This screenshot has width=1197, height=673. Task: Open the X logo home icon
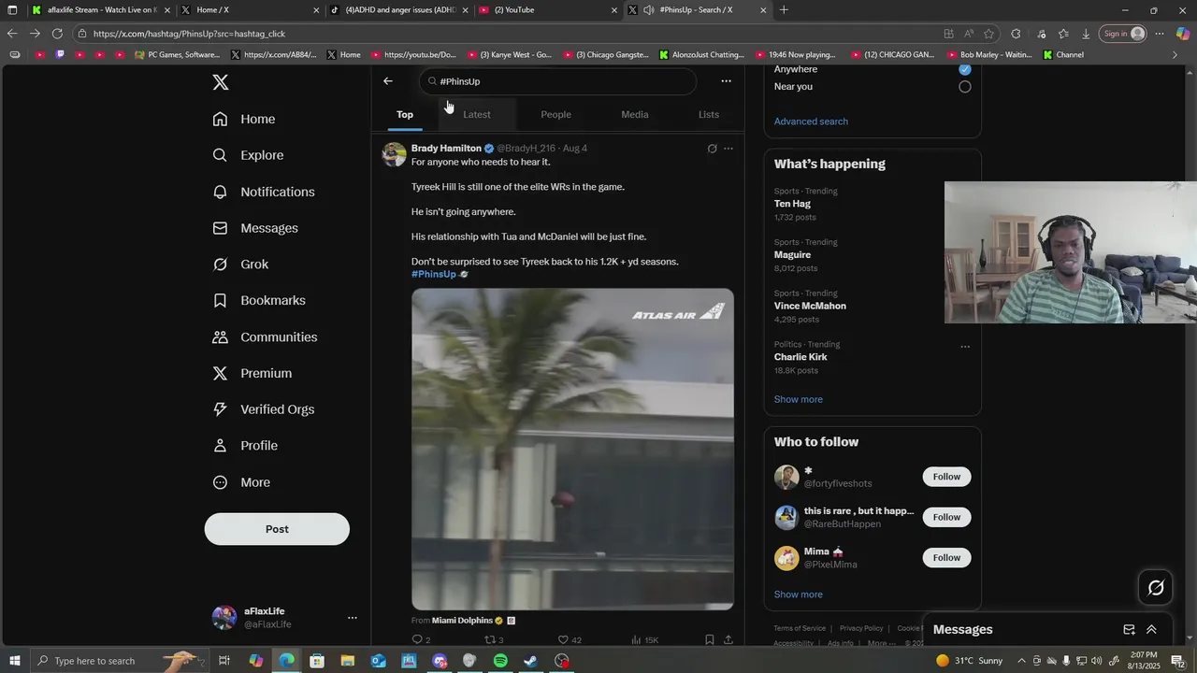coord(221,82)
